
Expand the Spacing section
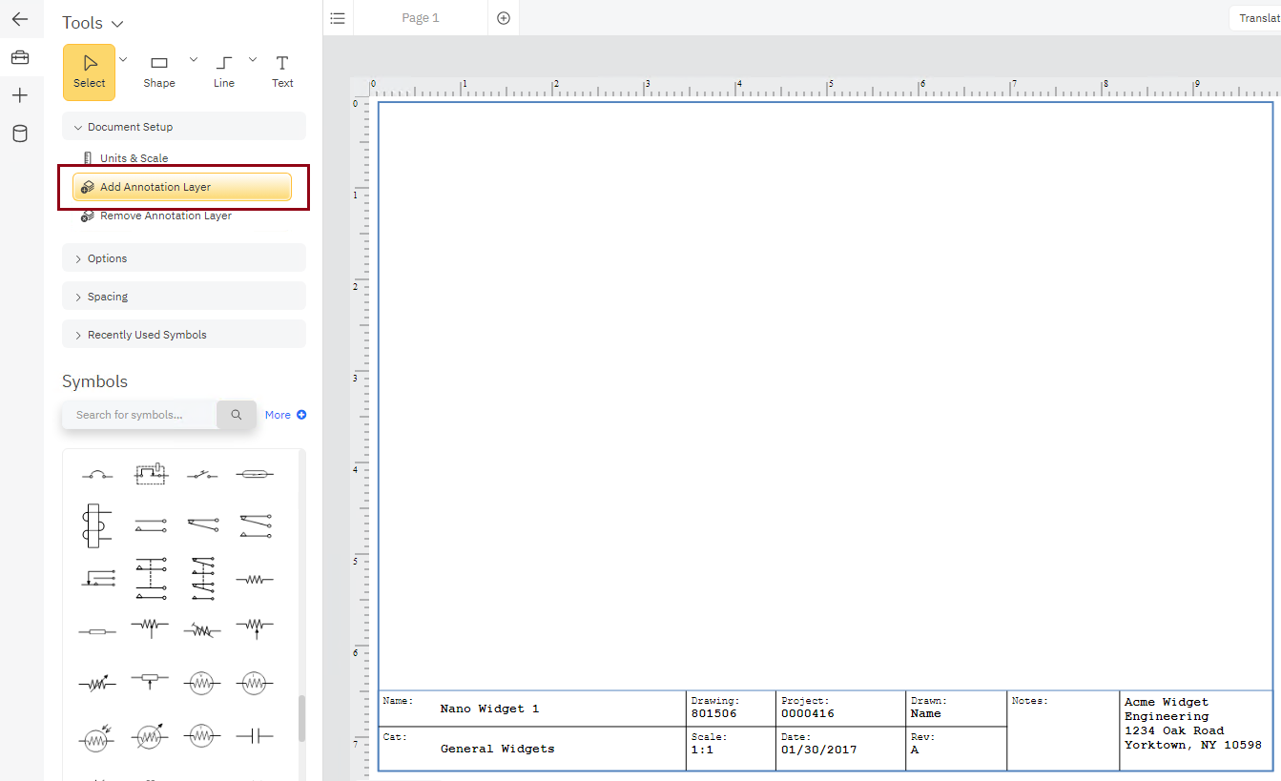coord(183,296)
